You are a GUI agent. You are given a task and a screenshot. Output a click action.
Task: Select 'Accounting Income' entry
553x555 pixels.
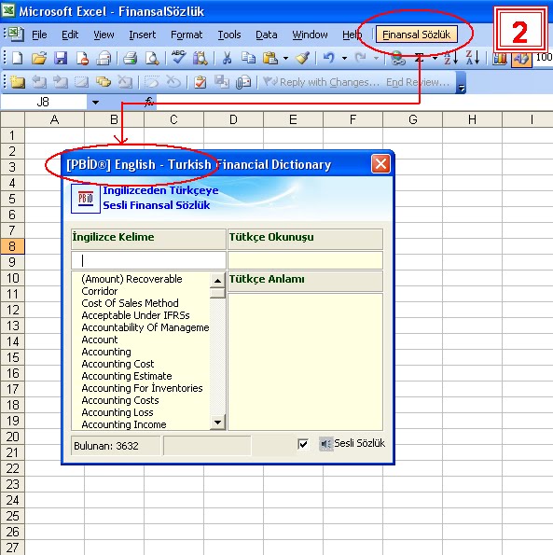124,424
